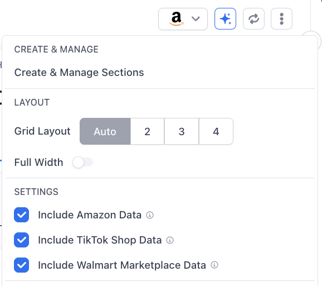The image size is (322, 286).
Task: Select the Auto grid layout option
Action: (105, 131)
